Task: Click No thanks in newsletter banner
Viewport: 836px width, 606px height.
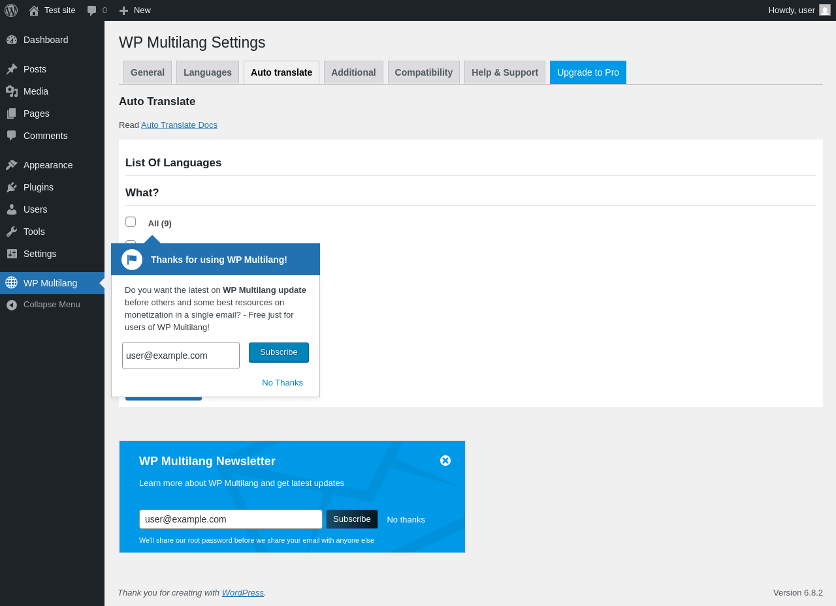Action: pyautogui.click(x=406, y=520)
